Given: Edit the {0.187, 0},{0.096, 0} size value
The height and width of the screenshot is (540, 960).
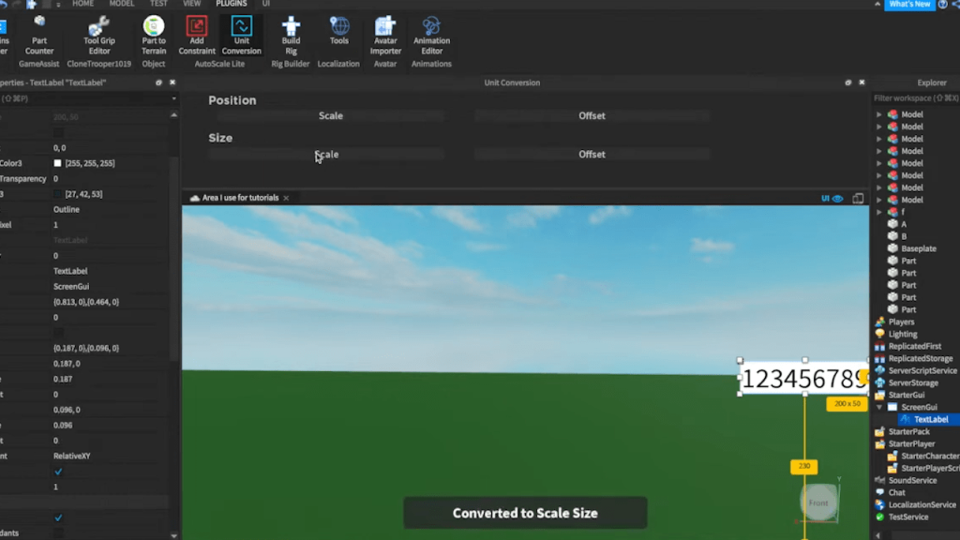Looking at the screenshot, I should click(x=85, y=349).
